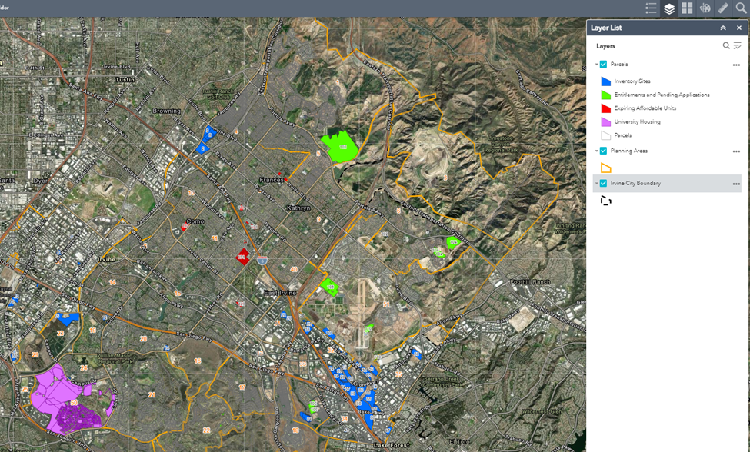Click the blue Inventory Sites legend swatch
Viewport: 750px width, 452px height.
coord(605,81)
